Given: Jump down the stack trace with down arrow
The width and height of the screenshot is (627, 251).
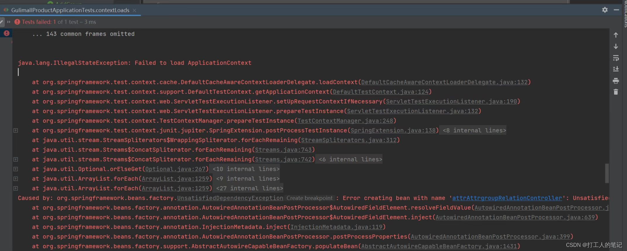Looking at the screenshot, I should pos(616,47).
